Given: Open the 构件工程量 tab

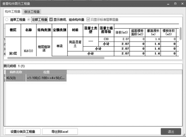Looking at the screenshot, I should point(13,12).
